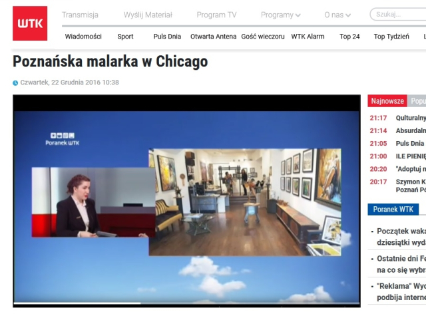Switch to the Najnowsze tab
This screenshot has width=426, height=318.
click(x=387, y=101)
